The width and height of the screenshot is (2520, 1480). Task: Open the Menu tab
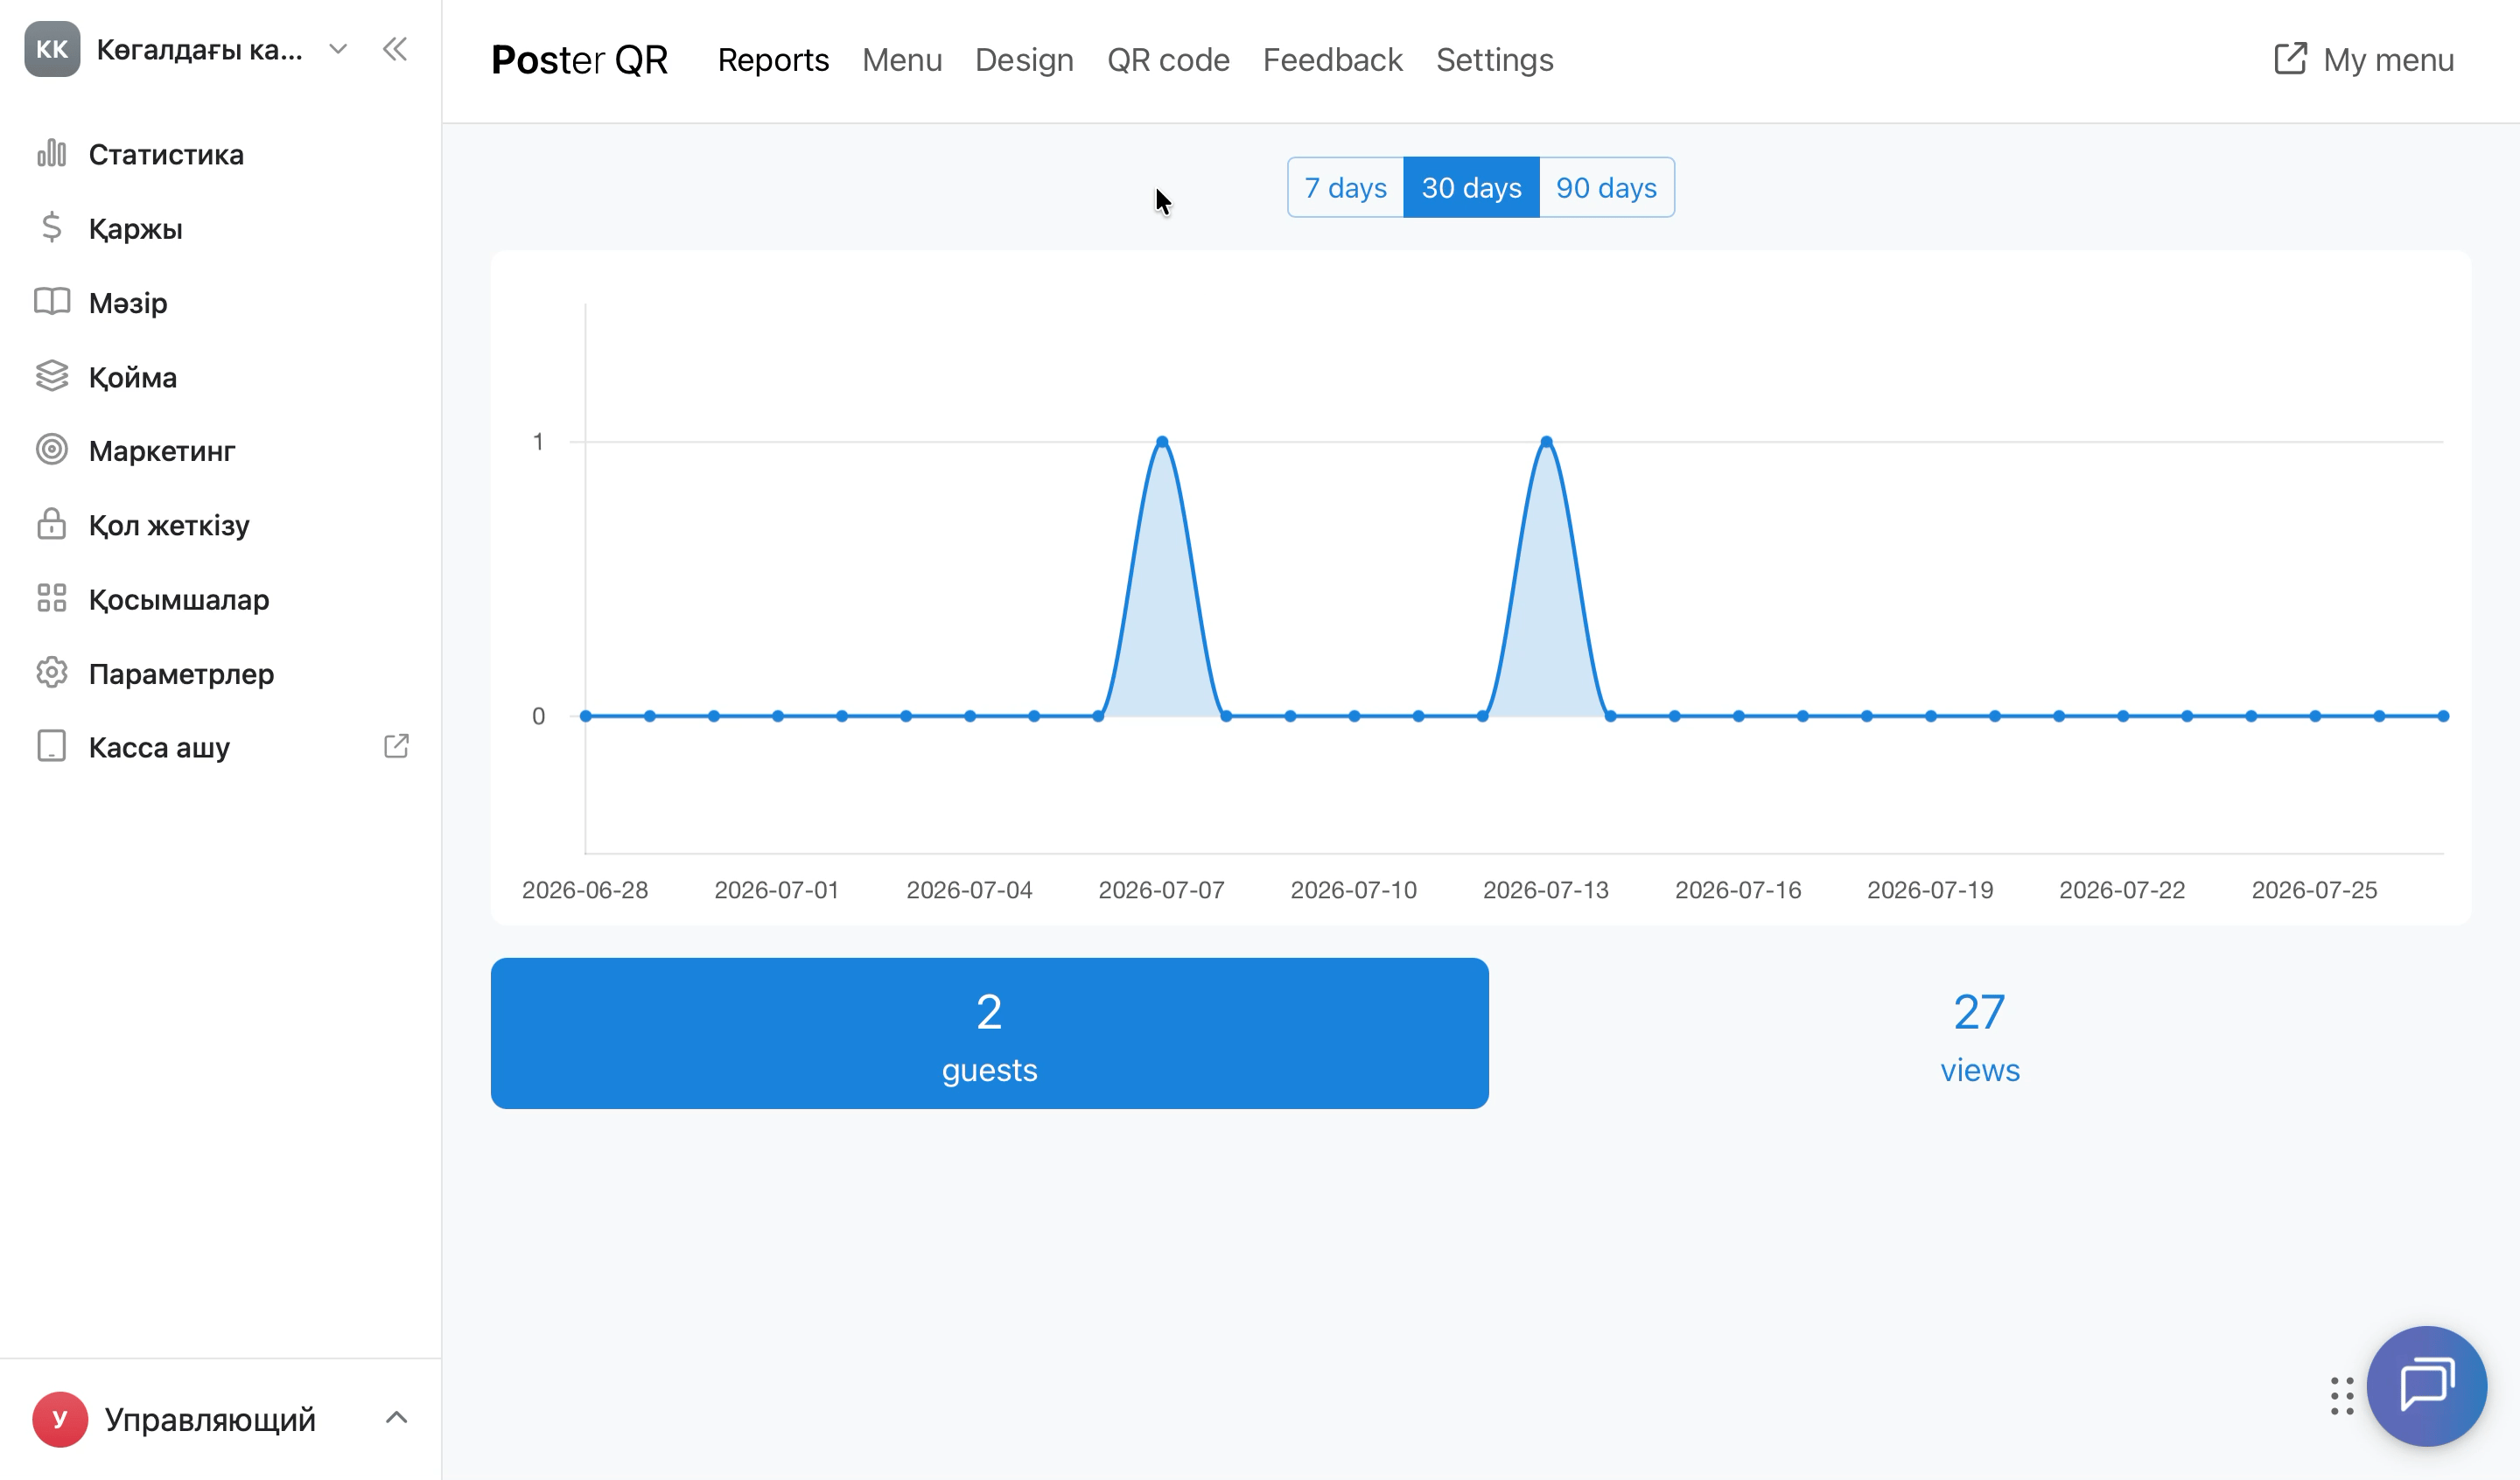tap(902, 60)
